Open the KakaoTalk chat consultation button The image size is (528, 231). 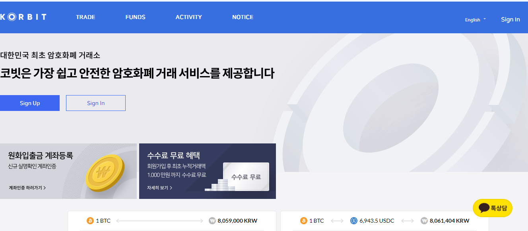(x=493, y=208)
